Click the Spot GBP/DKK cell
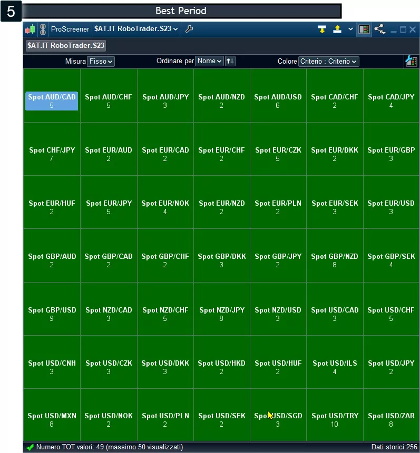Screen dimensions: 420x453 [x=221, y=255]
